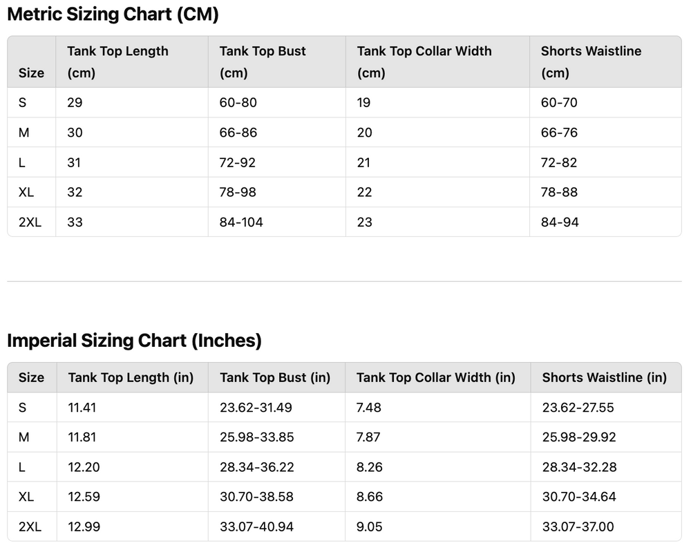Click the metric collar width value 22
Viewport: 691px width, 550px height.
point(364,192)
